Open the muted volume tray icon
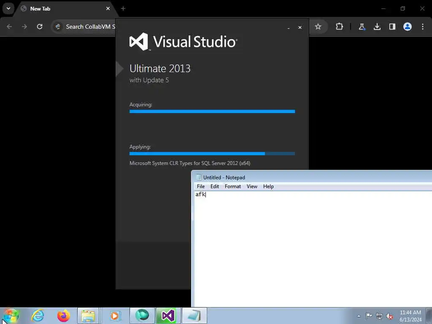 pyautogui.click(x=389, y=316)
